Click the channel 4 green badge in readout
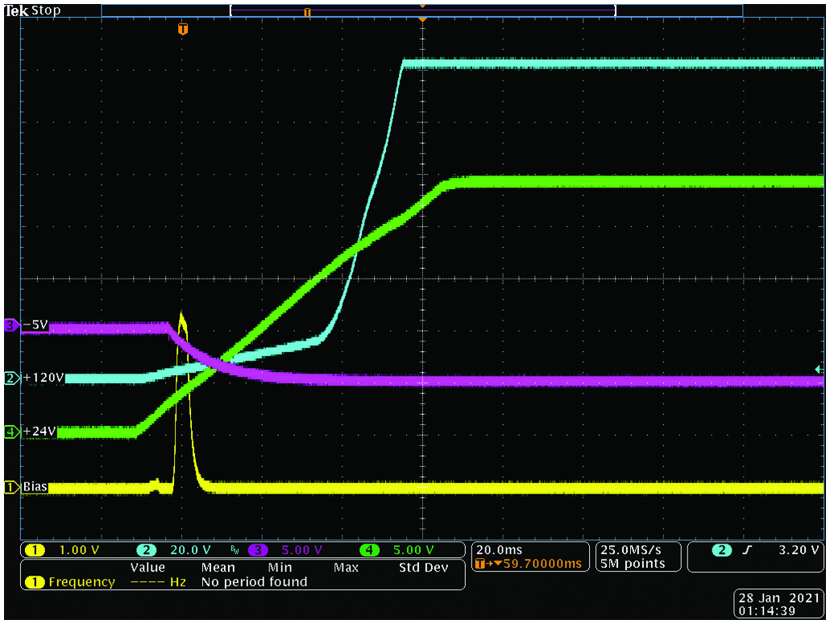 369,551
